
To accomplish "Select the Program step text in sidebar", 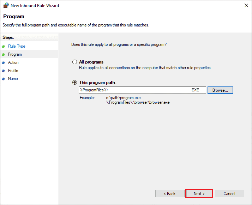I will pos(15,54).
